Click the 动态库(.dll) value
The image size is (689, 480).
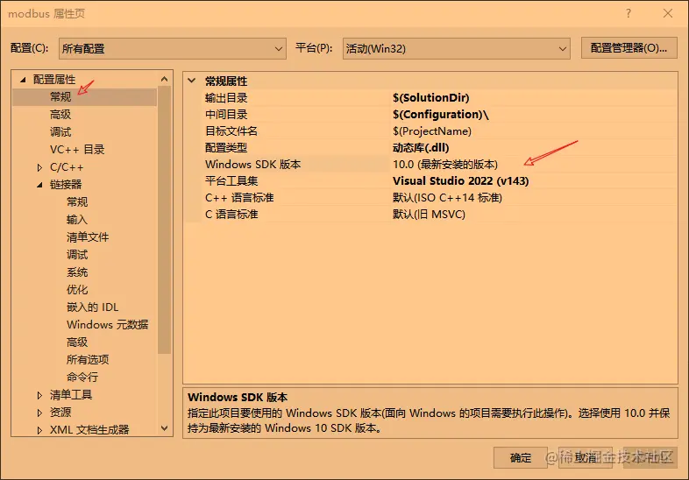pos(421,147)
